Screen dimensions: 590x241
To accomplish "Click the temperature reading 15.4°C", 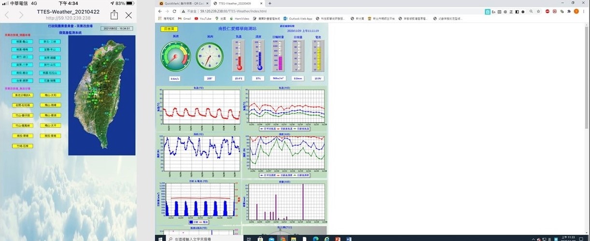I will 239,78.
